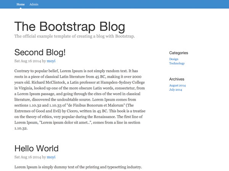Select the Technology category link
This screenshot has height=171, width=229.
pos(177,63)
